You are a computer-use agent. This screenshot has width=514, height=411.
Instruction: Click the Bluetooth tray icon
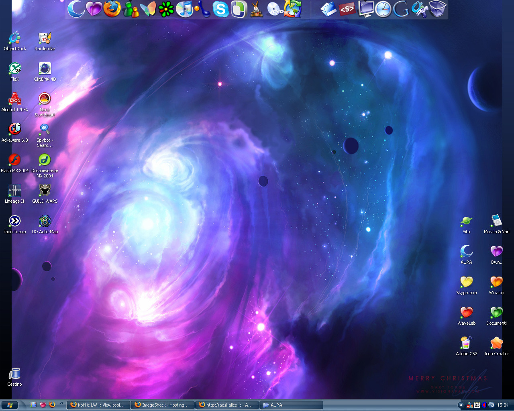(x=484, y=405)
